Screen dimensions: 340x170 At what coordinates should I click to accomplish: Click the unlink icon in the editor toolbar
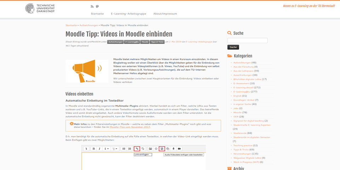coord(143,149)
